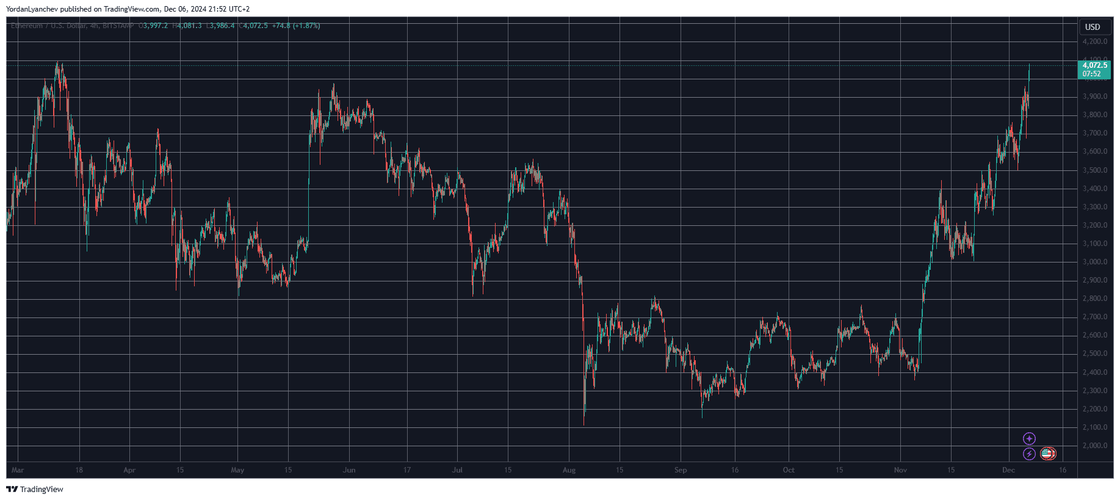Click the Jun label on time axis
1120x500 pixels.
349,470
